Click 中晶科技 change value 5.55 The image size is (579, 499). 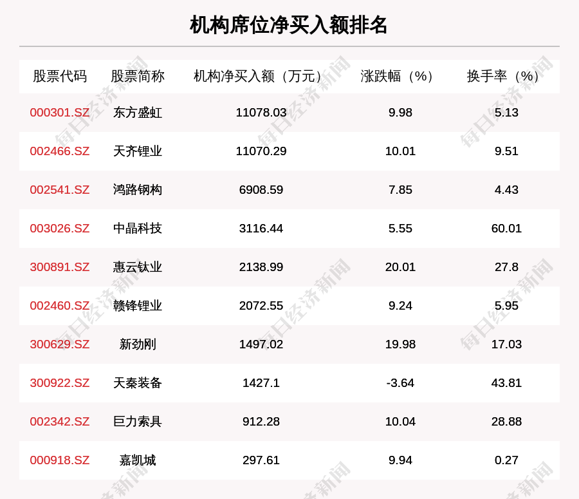pyautogui.click(x=400, y=229)
